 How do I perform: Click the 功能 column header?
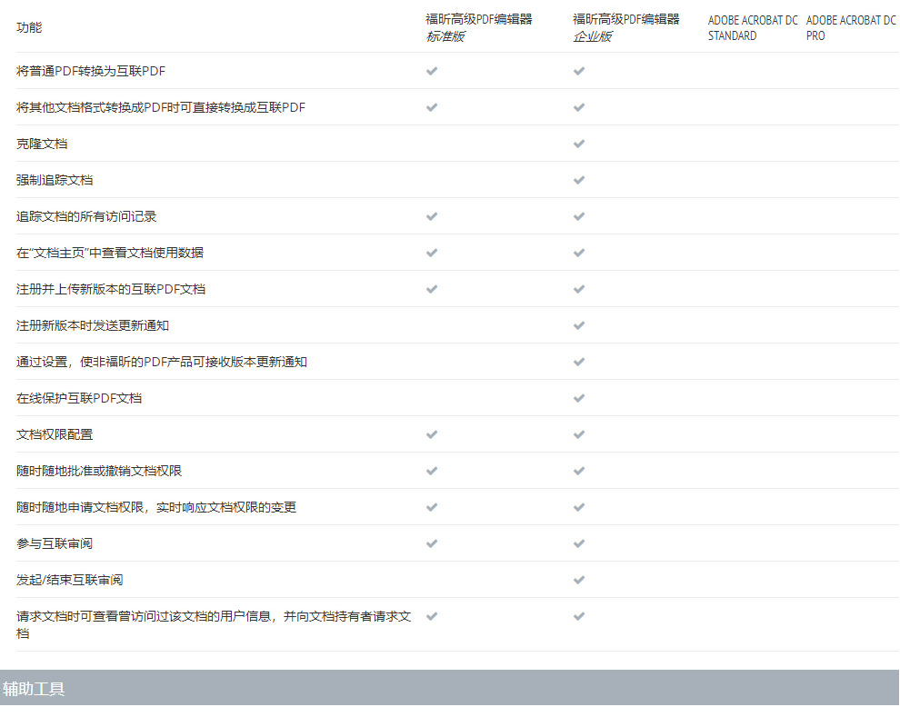[x=29, y=27]
